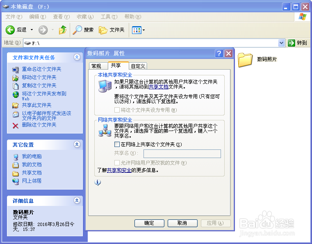Open the Shared Documents (共享文档) hyperlink in dialog

pyautogui.click(x=159, y=87)
